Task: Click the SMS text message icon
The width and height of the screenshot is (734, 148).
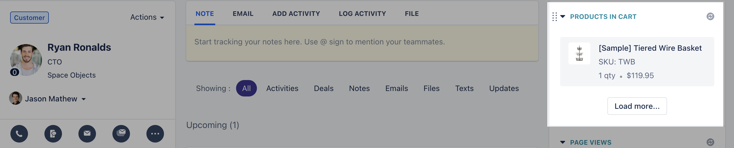Action: pyautogui.click(x=53, y=133)
